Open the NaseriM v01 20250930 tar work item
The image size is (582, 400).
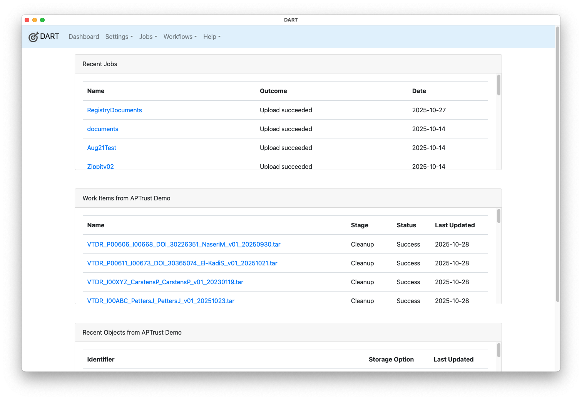click(184, 244)
